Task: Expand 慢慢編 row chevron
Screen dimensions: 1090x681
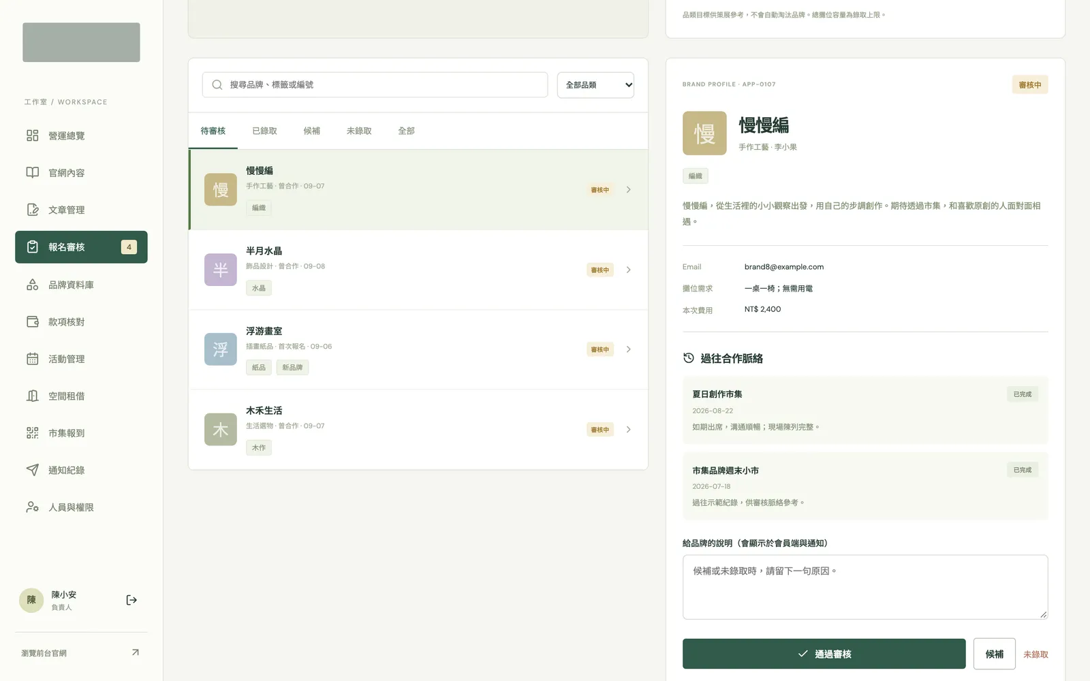Action: coord(628,189)
